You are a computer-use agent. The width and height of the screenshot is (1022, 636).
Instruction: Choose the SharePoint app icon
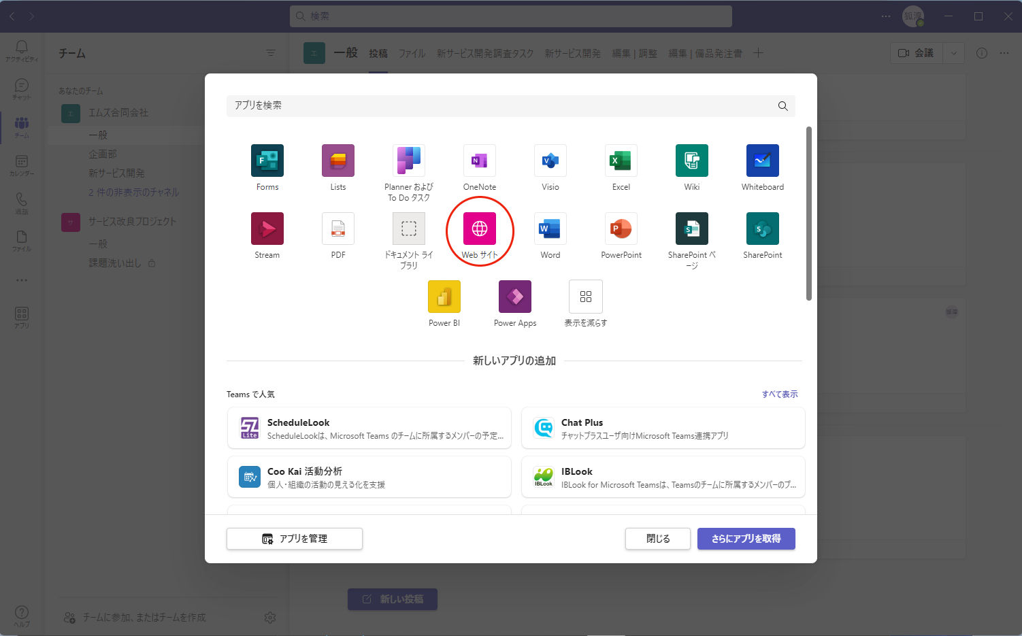pyautogui.click(x=763, y=229)
